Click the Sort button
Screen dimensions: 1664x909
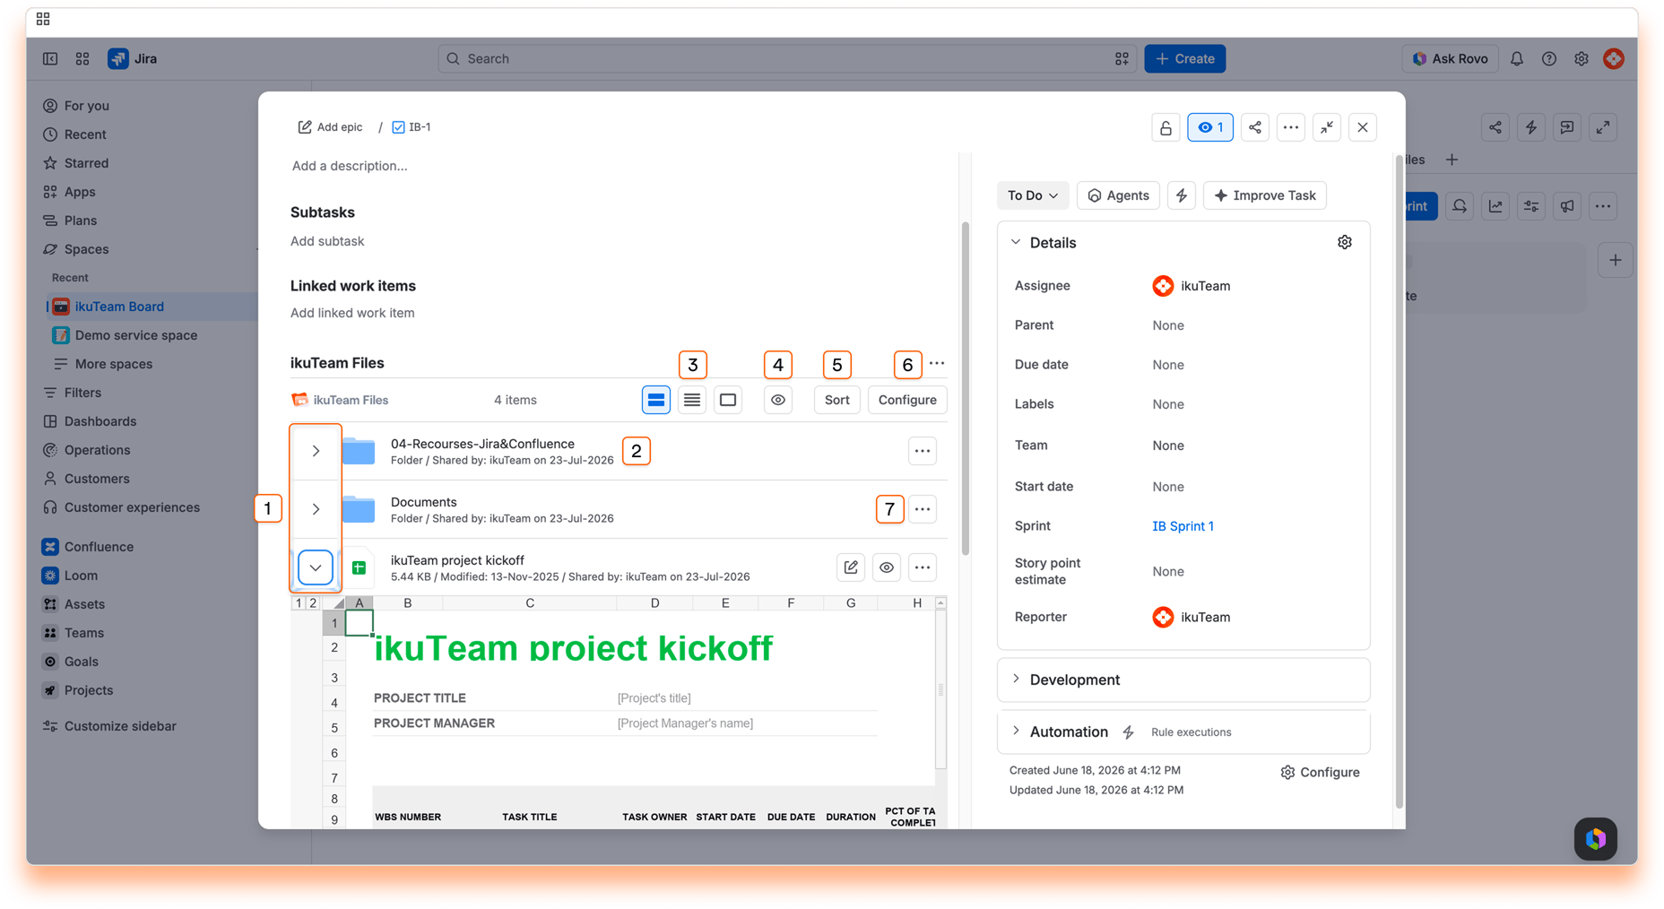tap(836, 400)
